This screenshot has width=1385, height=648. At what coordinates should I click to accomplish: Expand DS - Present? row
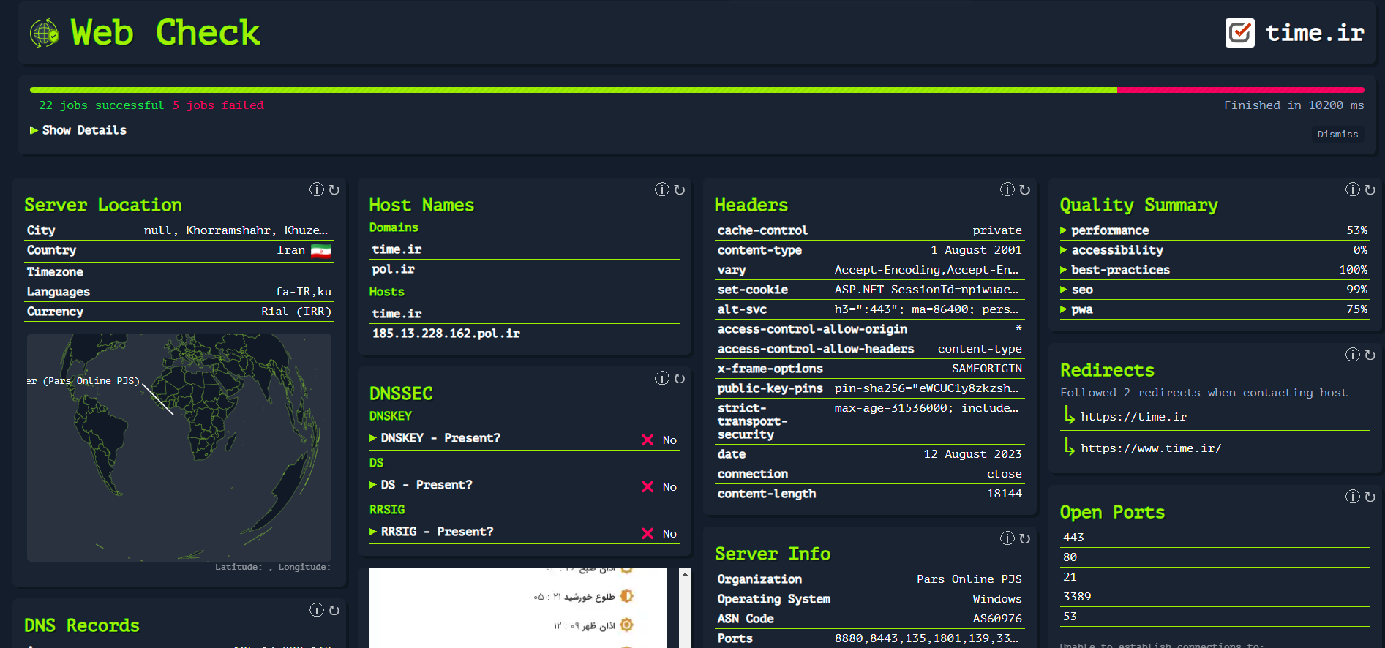tap(525, 486)
